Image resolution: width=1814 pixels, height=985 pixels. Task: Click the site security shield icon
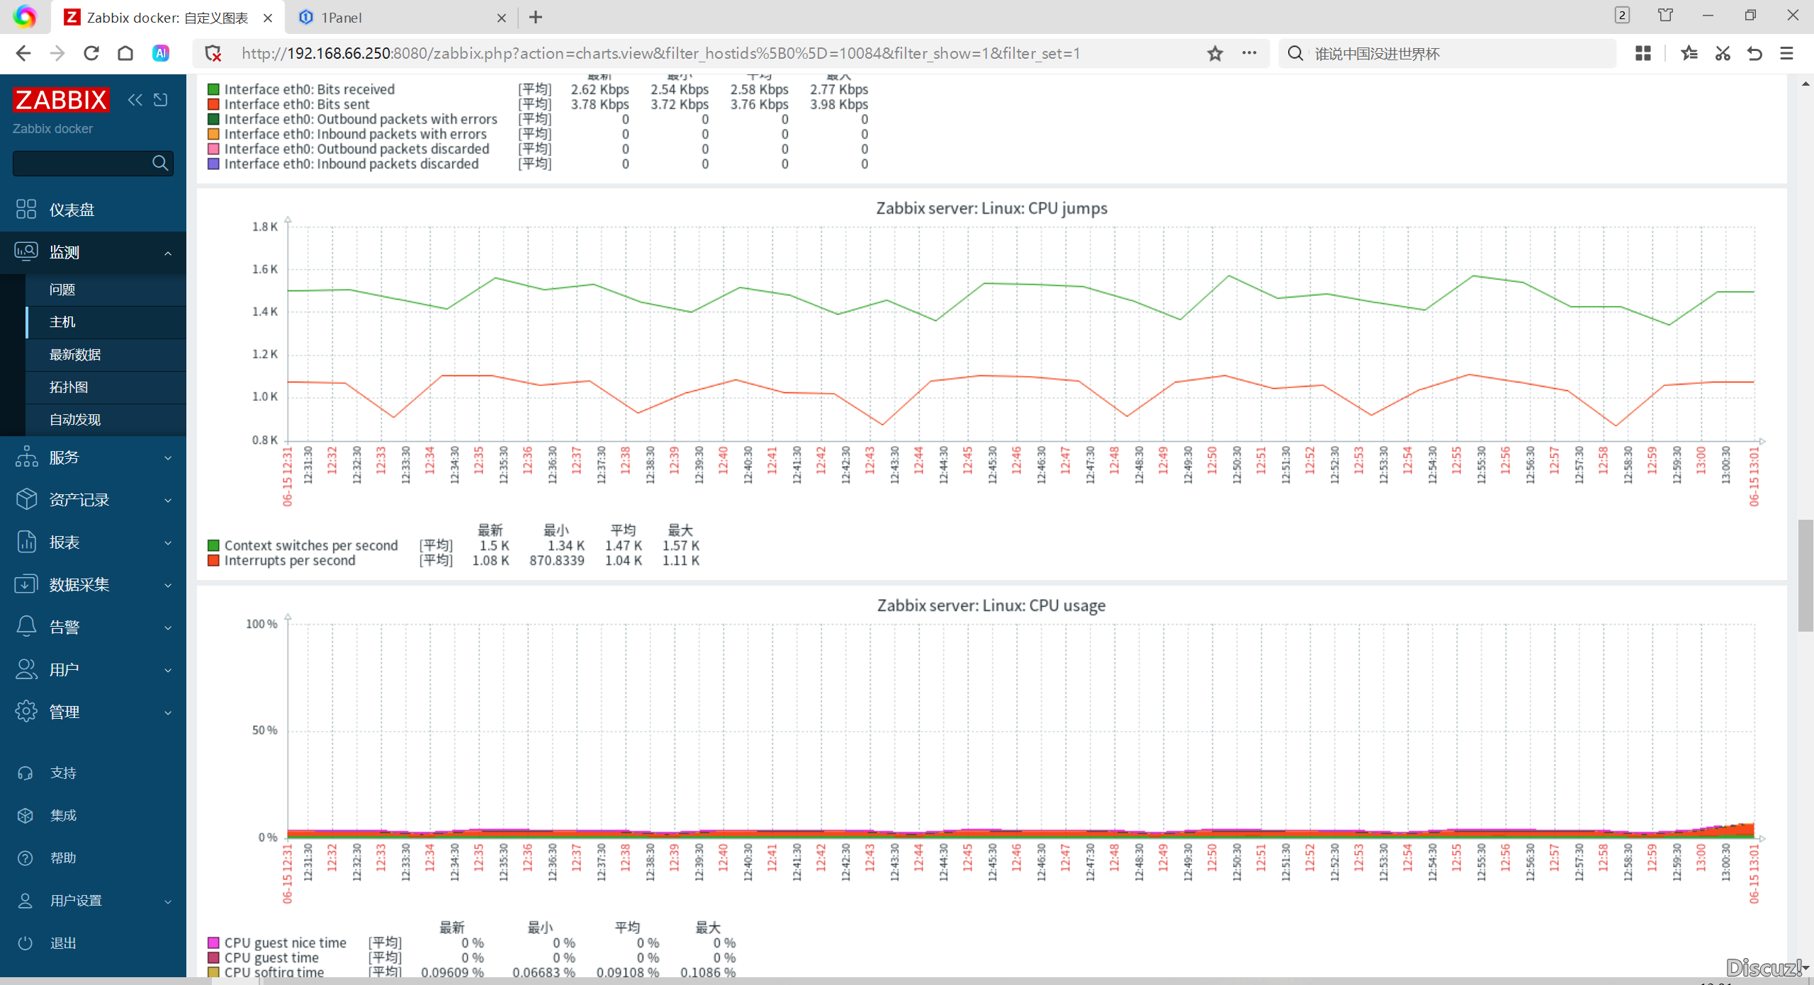[x=213, y=53]
